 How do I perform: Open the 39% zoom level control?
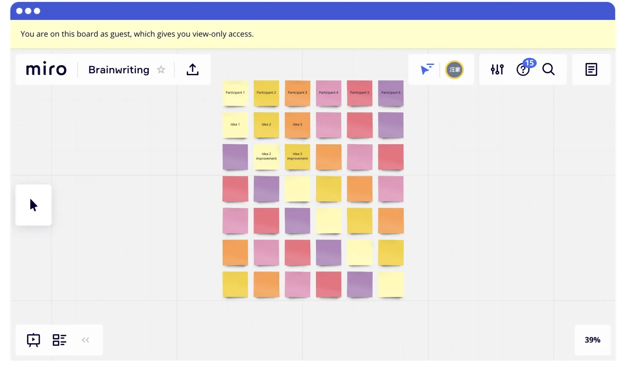[x=592, y=340]
